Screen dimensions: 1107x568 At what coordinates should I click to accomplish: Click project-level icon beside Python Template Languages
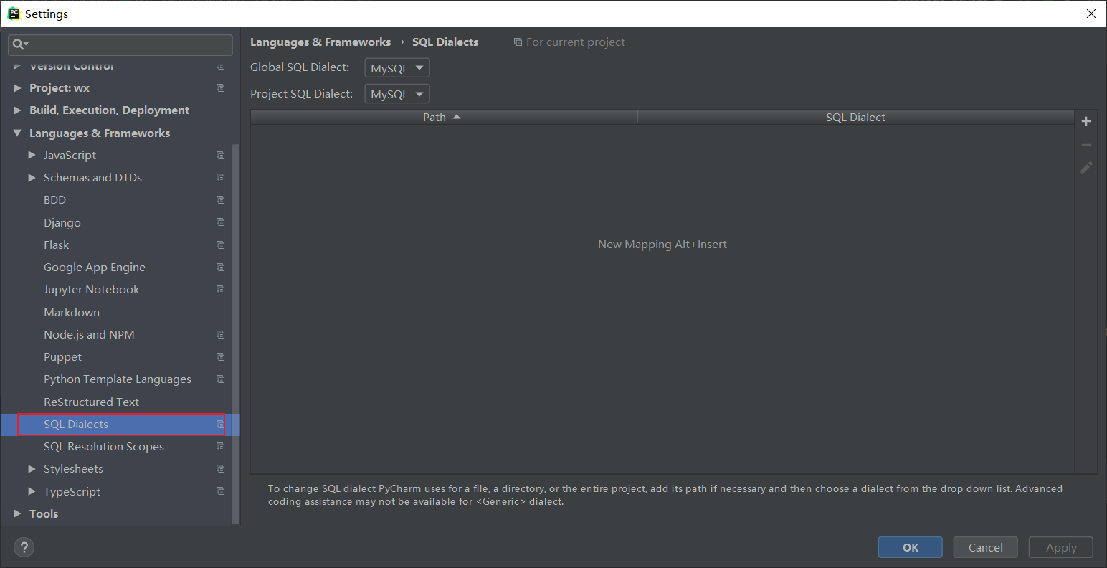pyautogui.click(x=221, y=379)
